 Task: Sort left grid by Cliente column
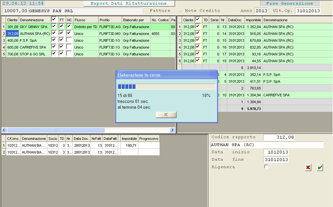point(12,20)
